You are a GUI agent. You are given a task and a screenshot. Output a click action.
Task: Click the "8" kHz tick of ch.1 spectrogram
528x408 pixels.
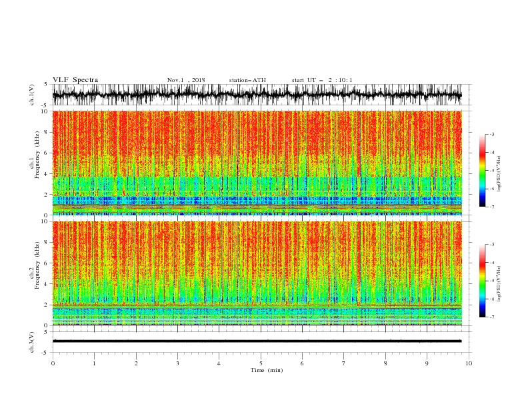pos(46,132)
